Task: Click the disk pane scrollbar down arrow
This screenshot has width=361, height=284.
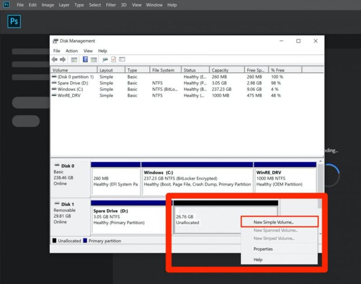Action: click(x=320, y=233)
